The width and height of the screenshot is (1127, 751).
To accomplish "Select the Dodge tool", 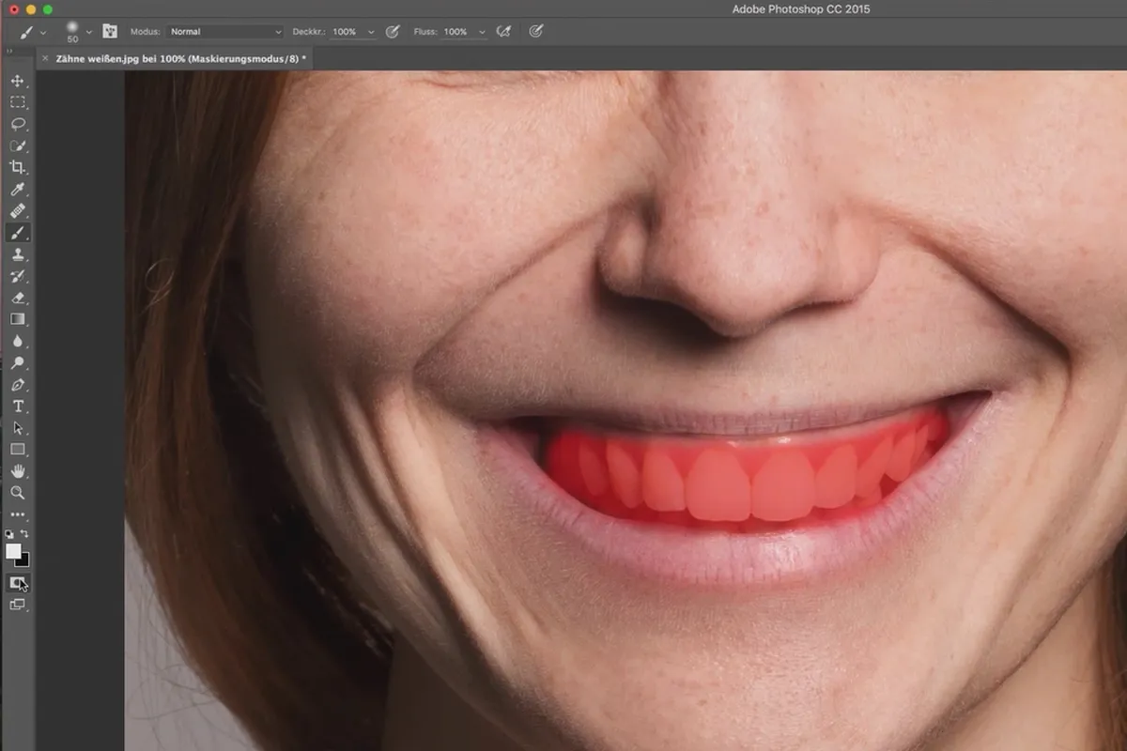I will click(x=18, y=362).
